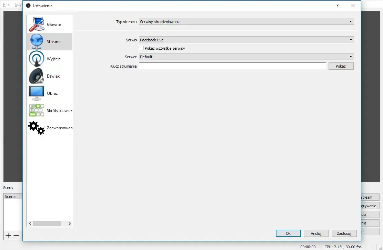Open Skróty klawiszowe hotkeys icon
Screen dimensions: 383x250
36,110
